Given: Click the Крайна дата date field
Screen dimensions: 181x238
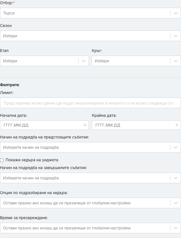Looking at the screenshot, I should [136, 125].
